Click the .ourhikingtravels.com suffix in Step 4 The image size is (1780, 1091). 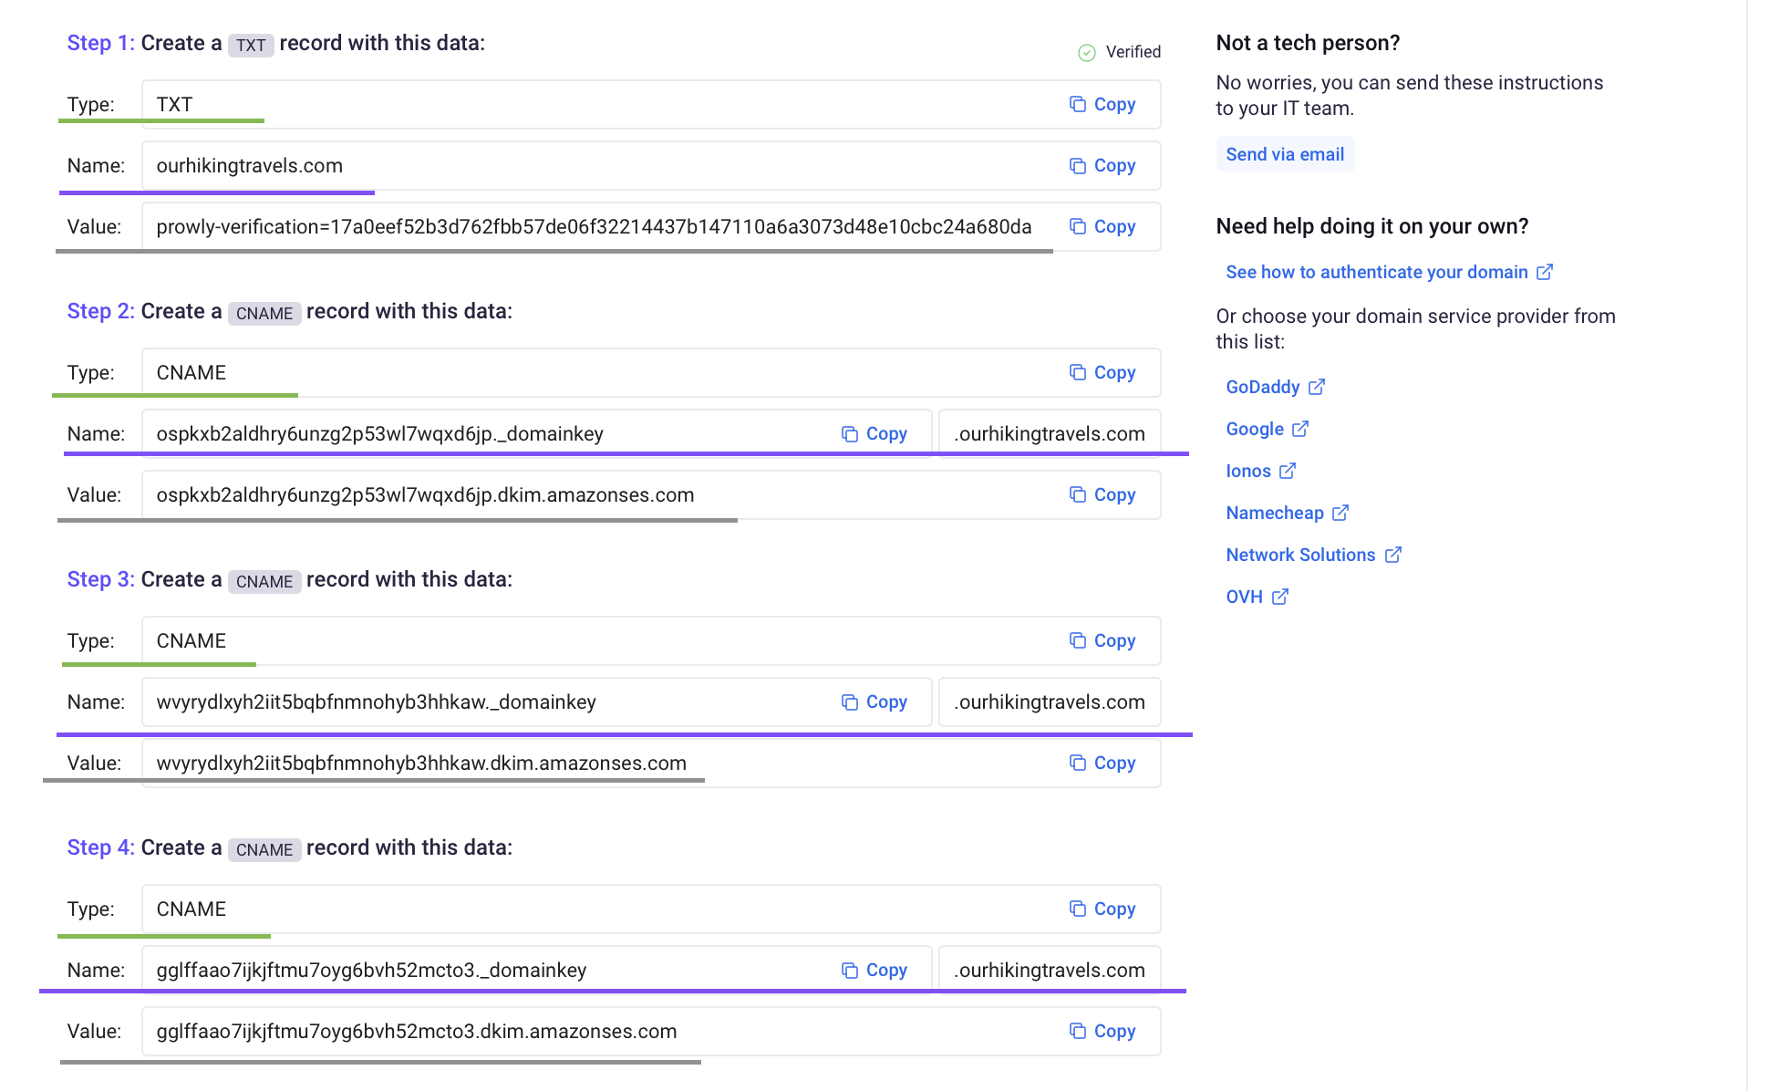[1050, 970]
